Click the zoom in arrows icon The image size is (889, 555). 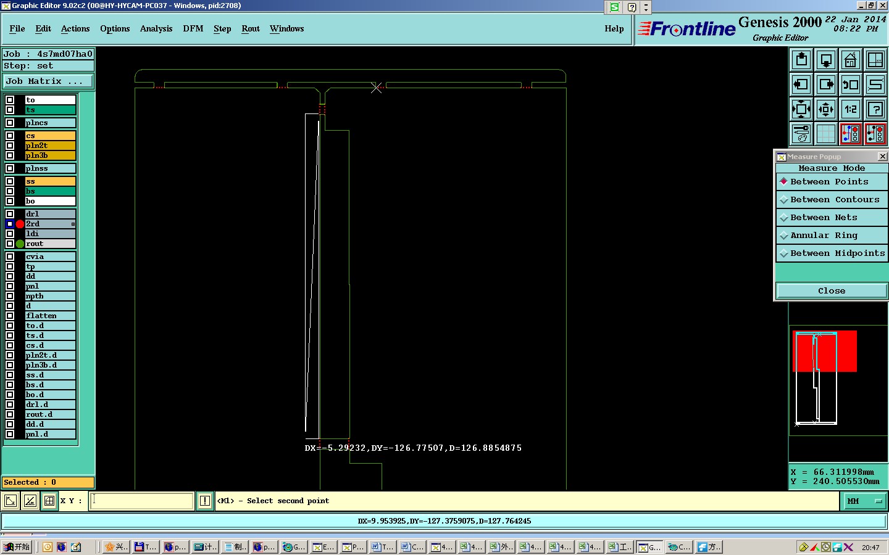801,109
